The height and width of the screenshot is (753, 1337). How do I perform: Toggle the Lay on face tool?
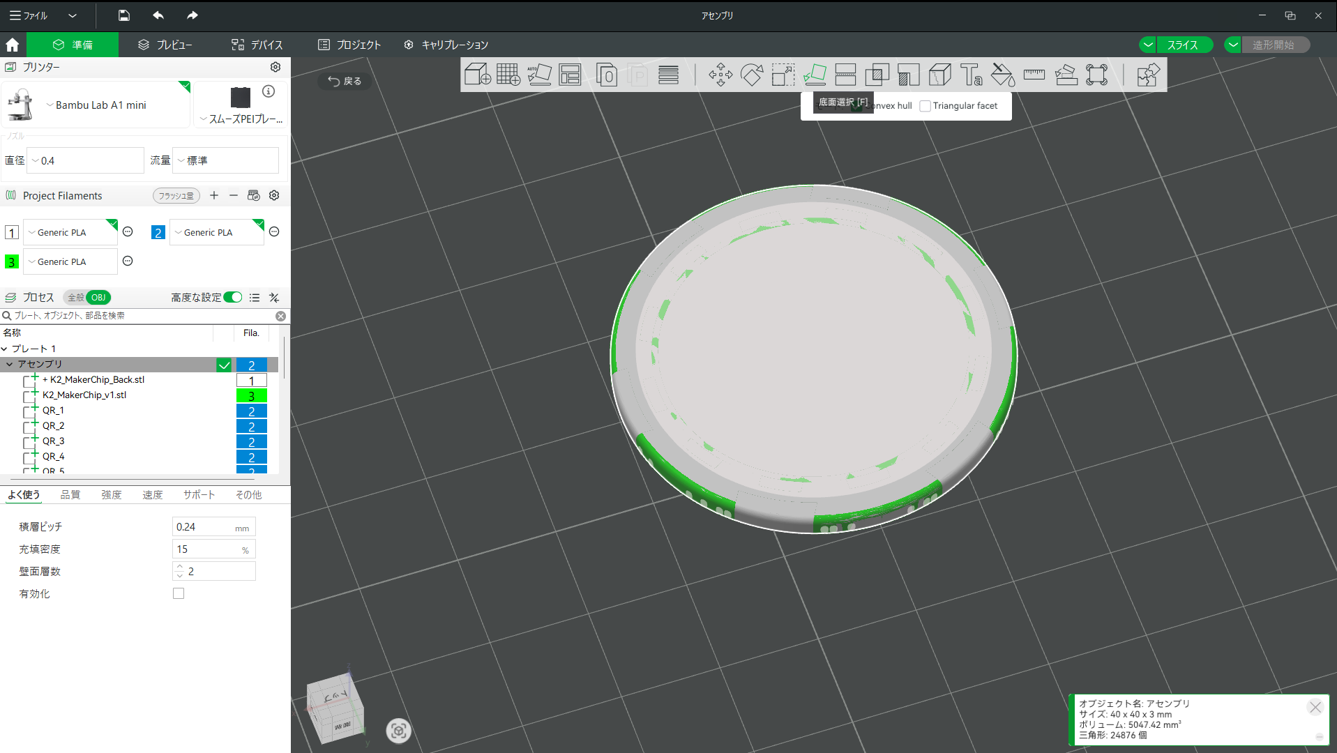pos(815,75)
